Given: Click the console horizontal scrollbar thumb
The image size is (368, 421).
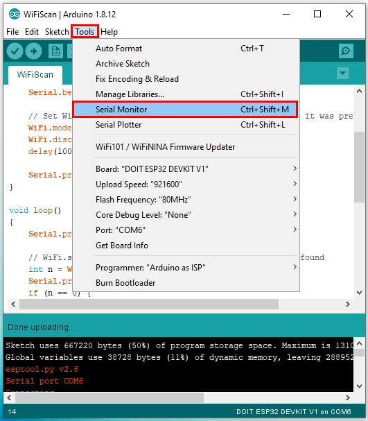Looking at the screenshot, I should click(x=109, y=397).
